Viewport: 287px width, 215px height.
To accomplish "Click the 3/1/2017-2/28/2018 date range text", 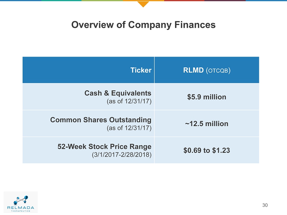I will pyautogui.click(x=121, y=155).
